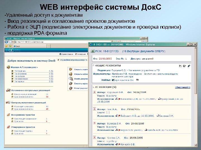Click the scrollbar down arrow in document window
Image resolution: width=201 pixels, height=150 pixels.
[195, 145]
